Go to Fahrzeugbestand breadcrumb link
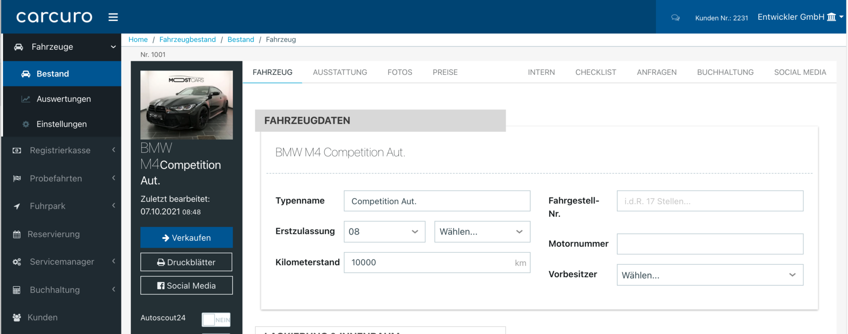Viewport: 848px width, 334px height. coord(187,40)
